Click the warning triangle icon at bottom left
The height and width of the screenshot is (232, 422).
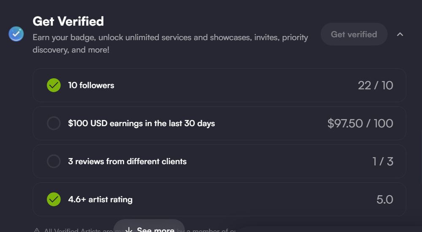tap(37, 230)
